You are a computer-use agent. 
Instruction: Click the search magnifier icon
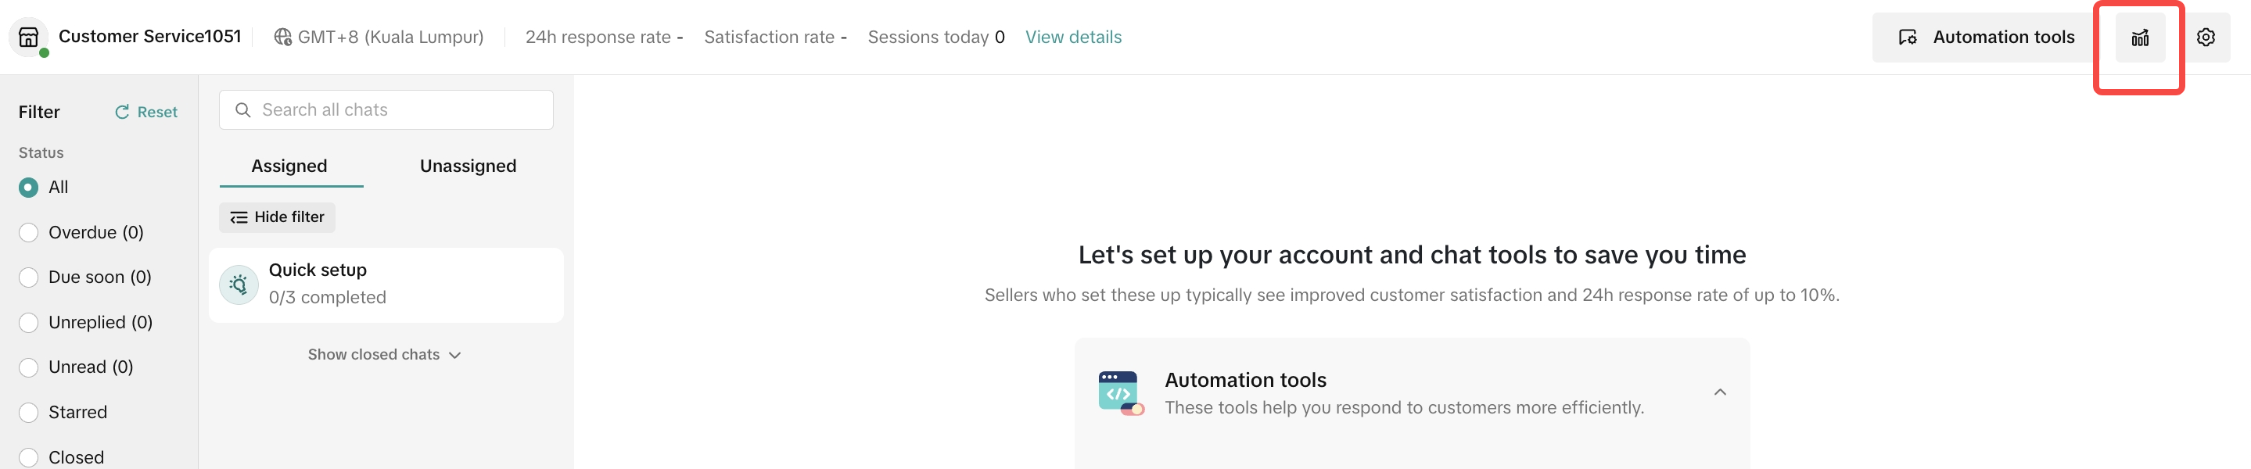[243, 110]
